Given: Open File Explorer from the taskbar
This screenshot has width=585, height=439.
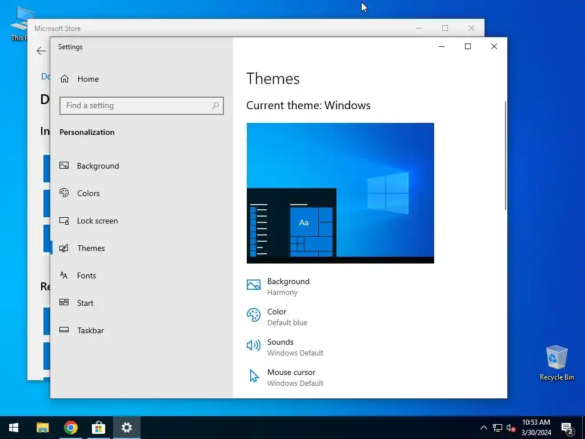Looking at the screenshot, I should pyautogui.click(x=42, y=428).
